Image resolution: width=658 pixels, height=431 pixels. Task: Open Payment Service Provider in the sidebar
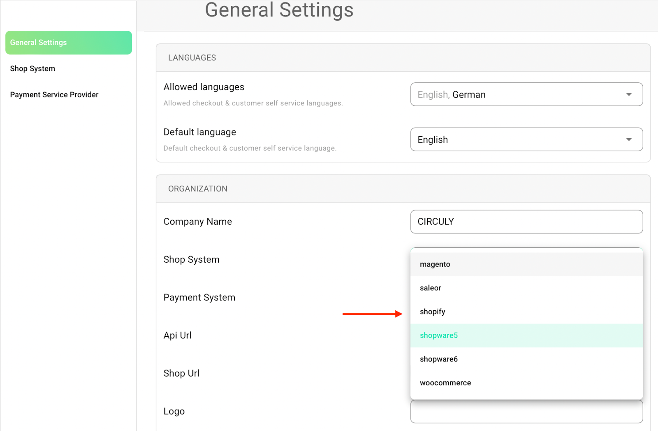pos(54,95)
